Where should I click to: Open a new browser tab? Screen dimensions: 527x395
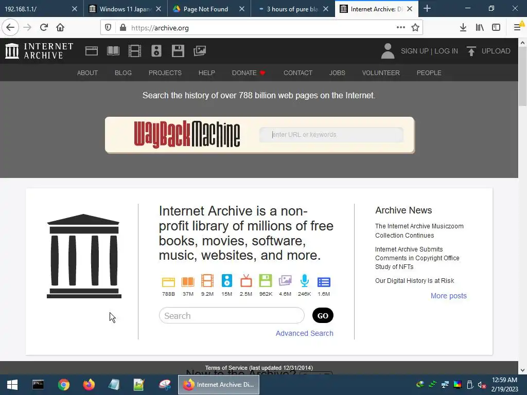[x=427, y=9]
